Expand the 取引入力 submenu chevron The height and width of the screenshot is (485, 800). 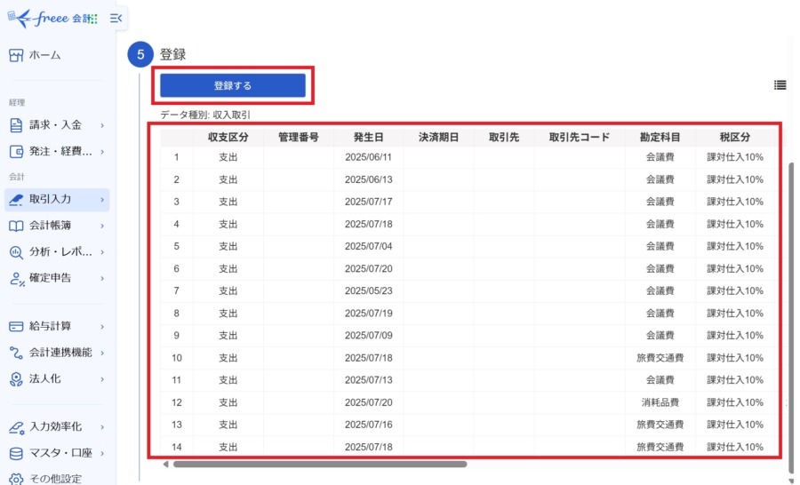(102, 200)
